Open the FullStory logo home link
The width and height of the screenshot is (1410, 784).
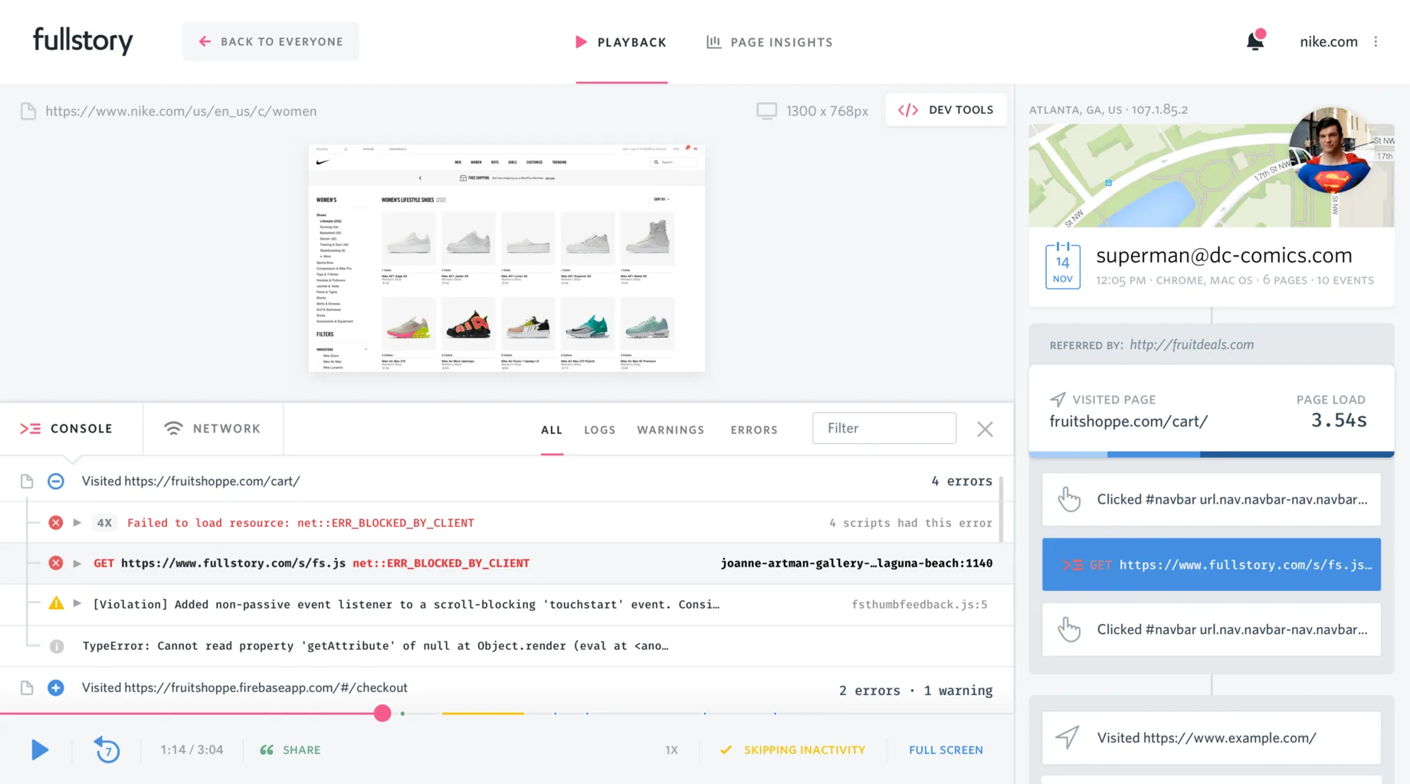click(83, 41)
